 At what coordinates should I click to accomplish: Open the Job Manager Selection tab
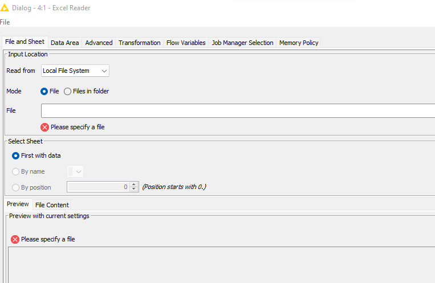(242, 43)
